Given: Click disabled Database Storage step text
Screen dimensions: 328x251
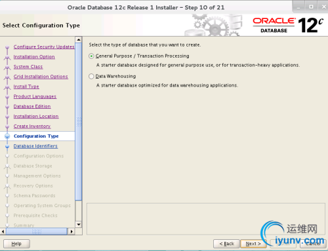Looking at the screenshot, I should click(x=33, y=166).
